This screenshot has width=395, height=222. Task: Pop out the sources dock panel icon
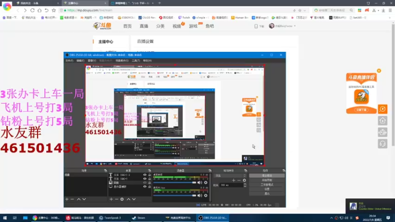pos(150,171)
